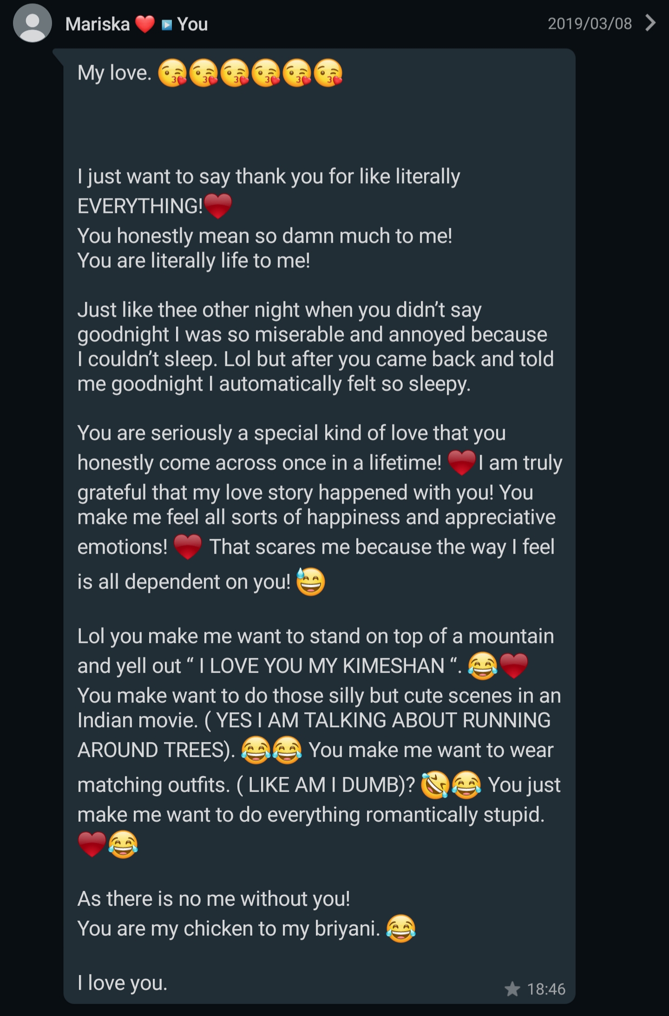
Task: Tap the heart following emotions!
Action: (x=187, y=547)
